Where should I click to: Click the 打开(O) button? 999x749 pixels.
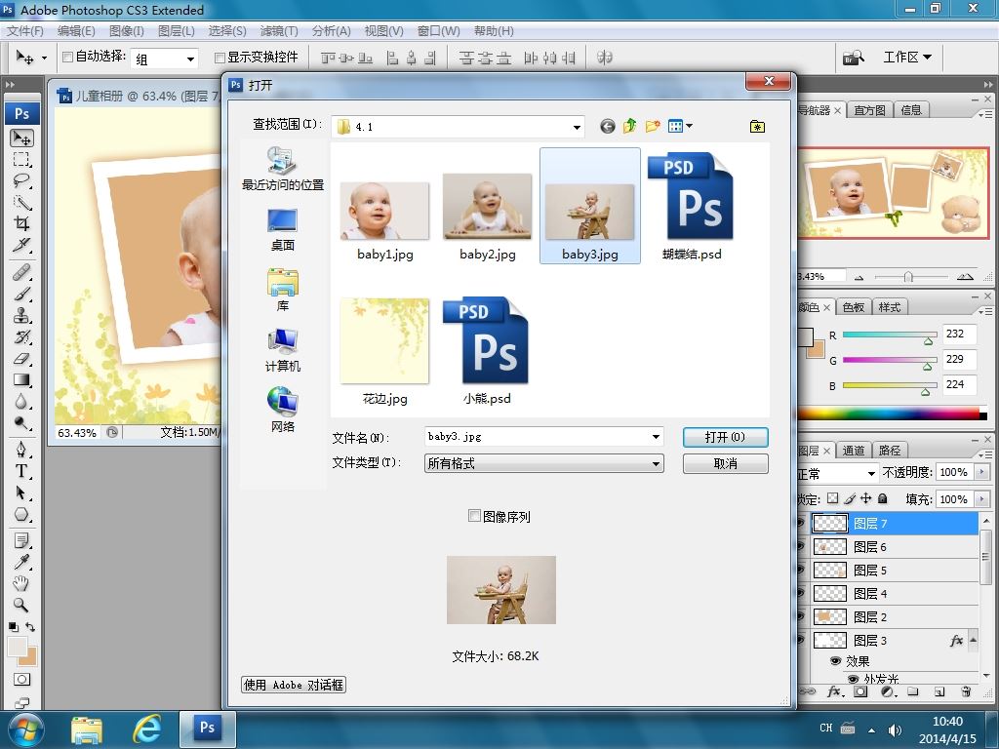click(x=725, y=437)
